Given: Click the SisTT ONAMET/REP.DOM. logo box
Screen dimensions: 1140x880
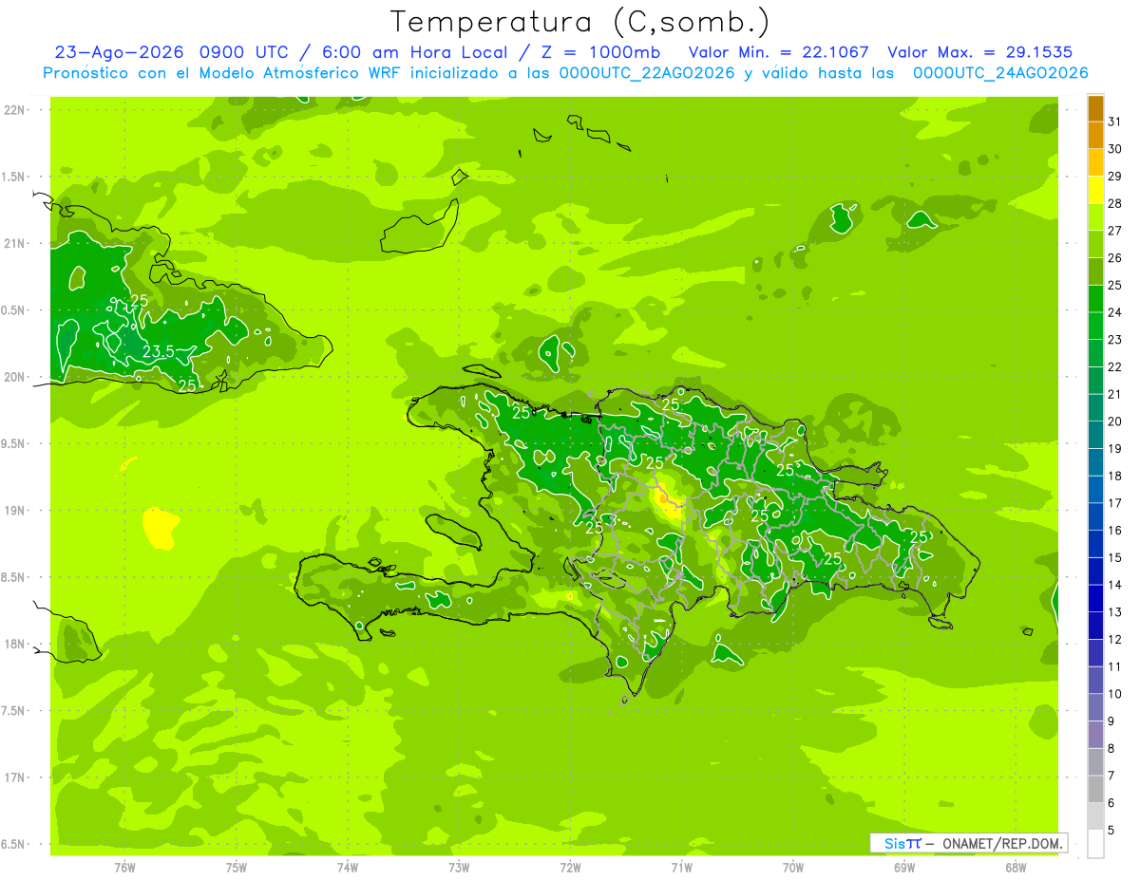Looking at the screenshot, I should pyautogui.click(x=968, y=843).
